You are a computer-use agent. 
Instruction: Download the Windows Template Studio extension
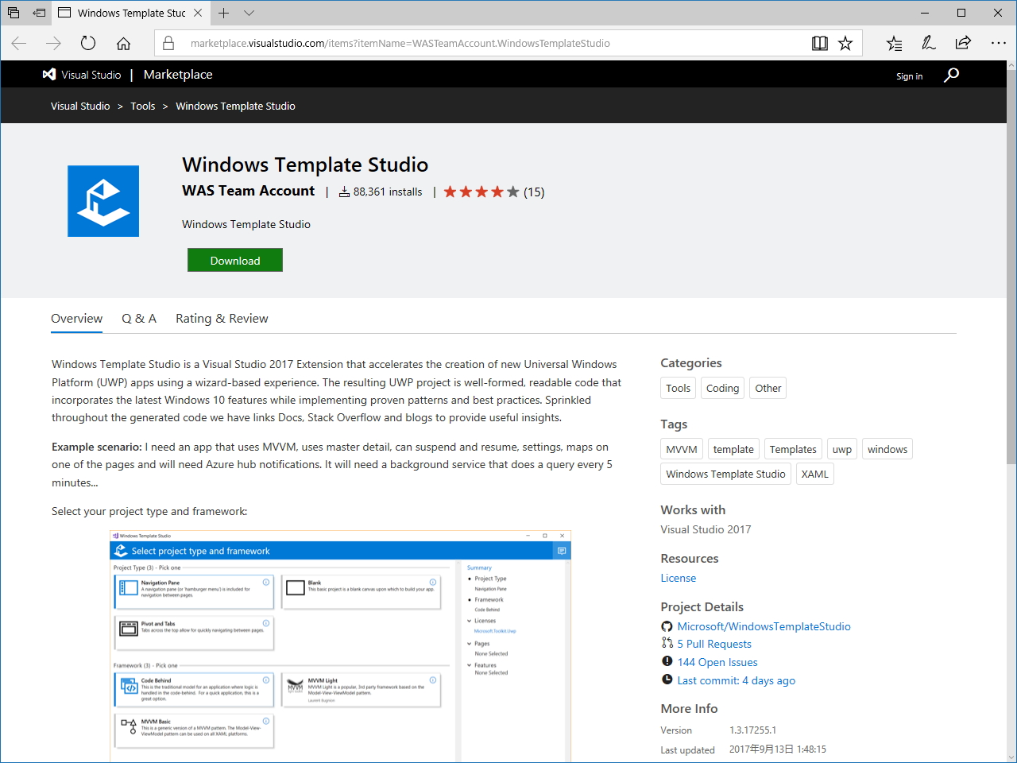(x=234, y=260)
